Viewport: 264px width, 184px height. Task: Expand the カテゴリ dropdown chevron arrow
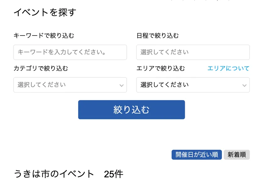pos(122,85)
